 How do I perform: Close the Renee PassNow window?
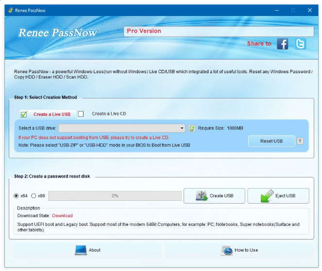click(x=310, y=10)
